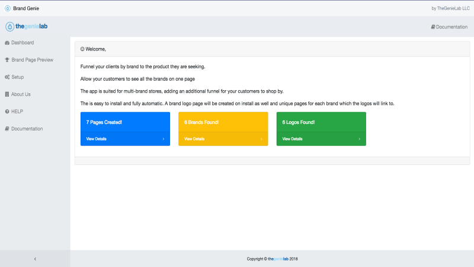Click the 'Welcome,' heading text

[x=95, y=49]
